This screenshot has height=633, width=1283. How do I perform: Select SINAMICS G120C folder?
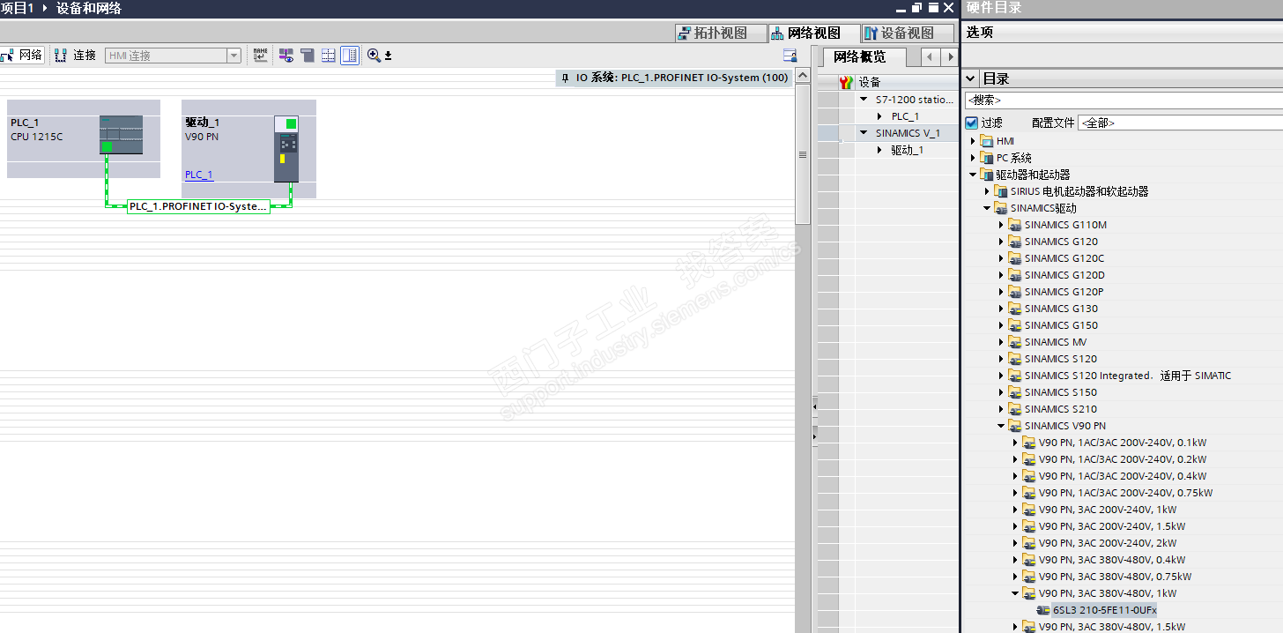1064,258
